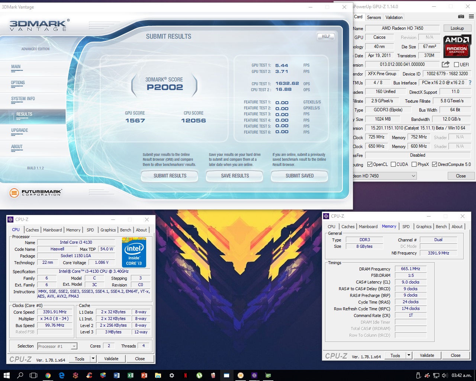
Task: Switch to Caches tab in left CPU-Z
Action: pyautogui.click(x=32, y=230)
